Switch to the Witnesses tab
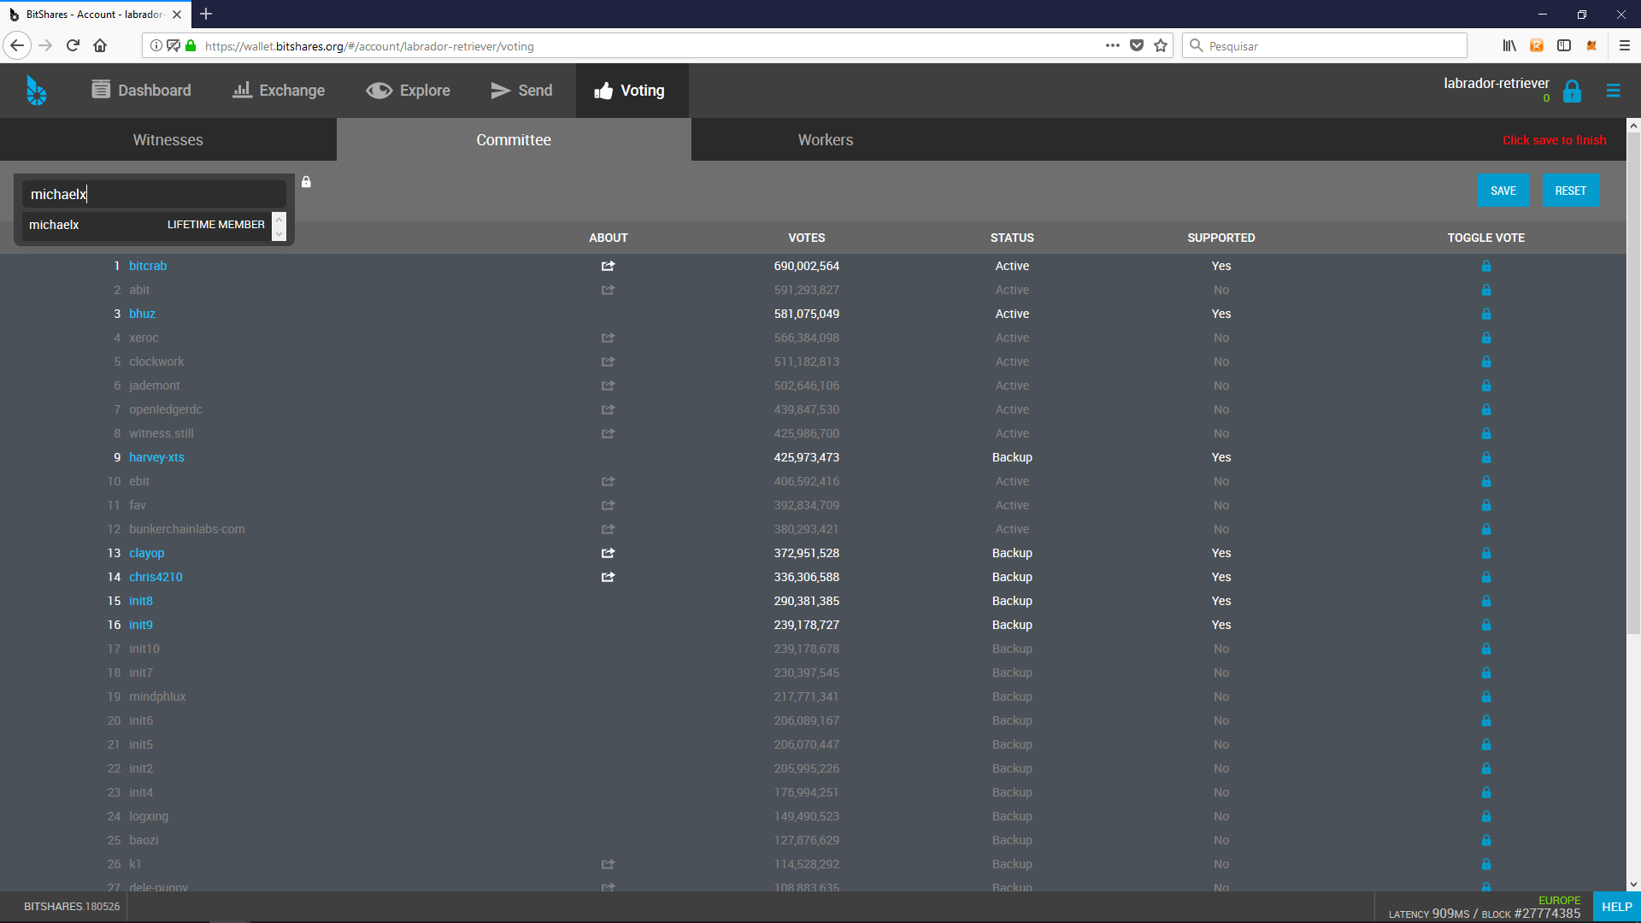The image size is (1641, 923). point(168,140)
